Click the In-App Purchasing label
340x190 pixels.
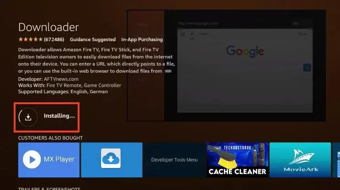coord(142,39)
